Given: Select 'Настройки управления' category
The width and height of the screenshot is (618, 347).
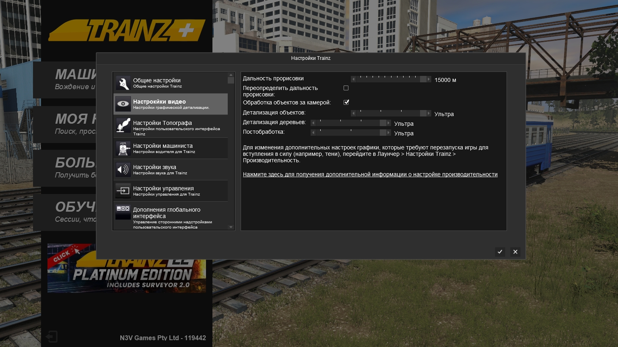Looking at the screenshot, I should point(171,191).
